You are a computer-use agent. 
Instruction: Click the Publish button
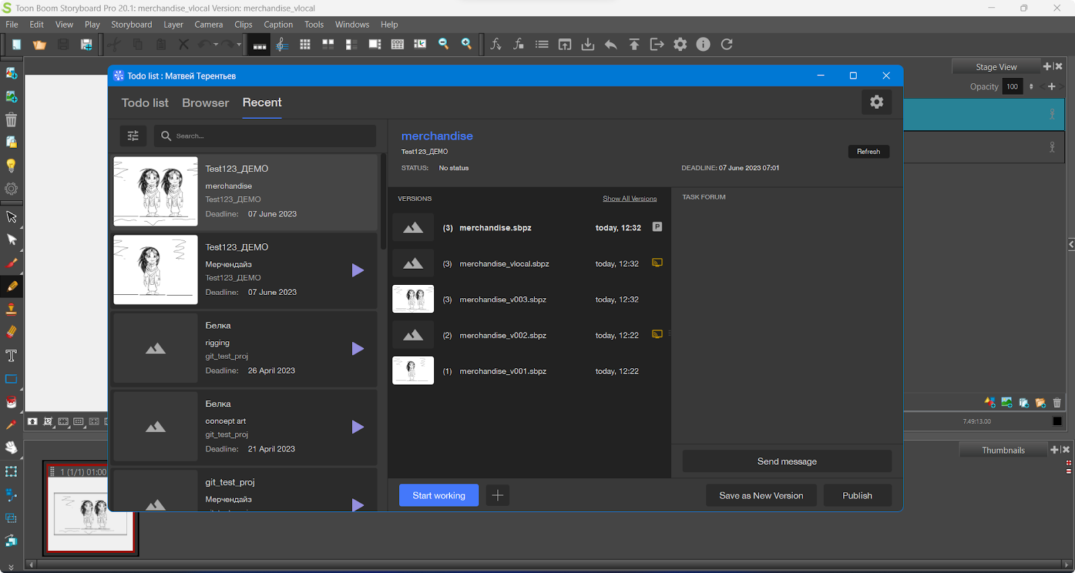(x=857, y=495)
